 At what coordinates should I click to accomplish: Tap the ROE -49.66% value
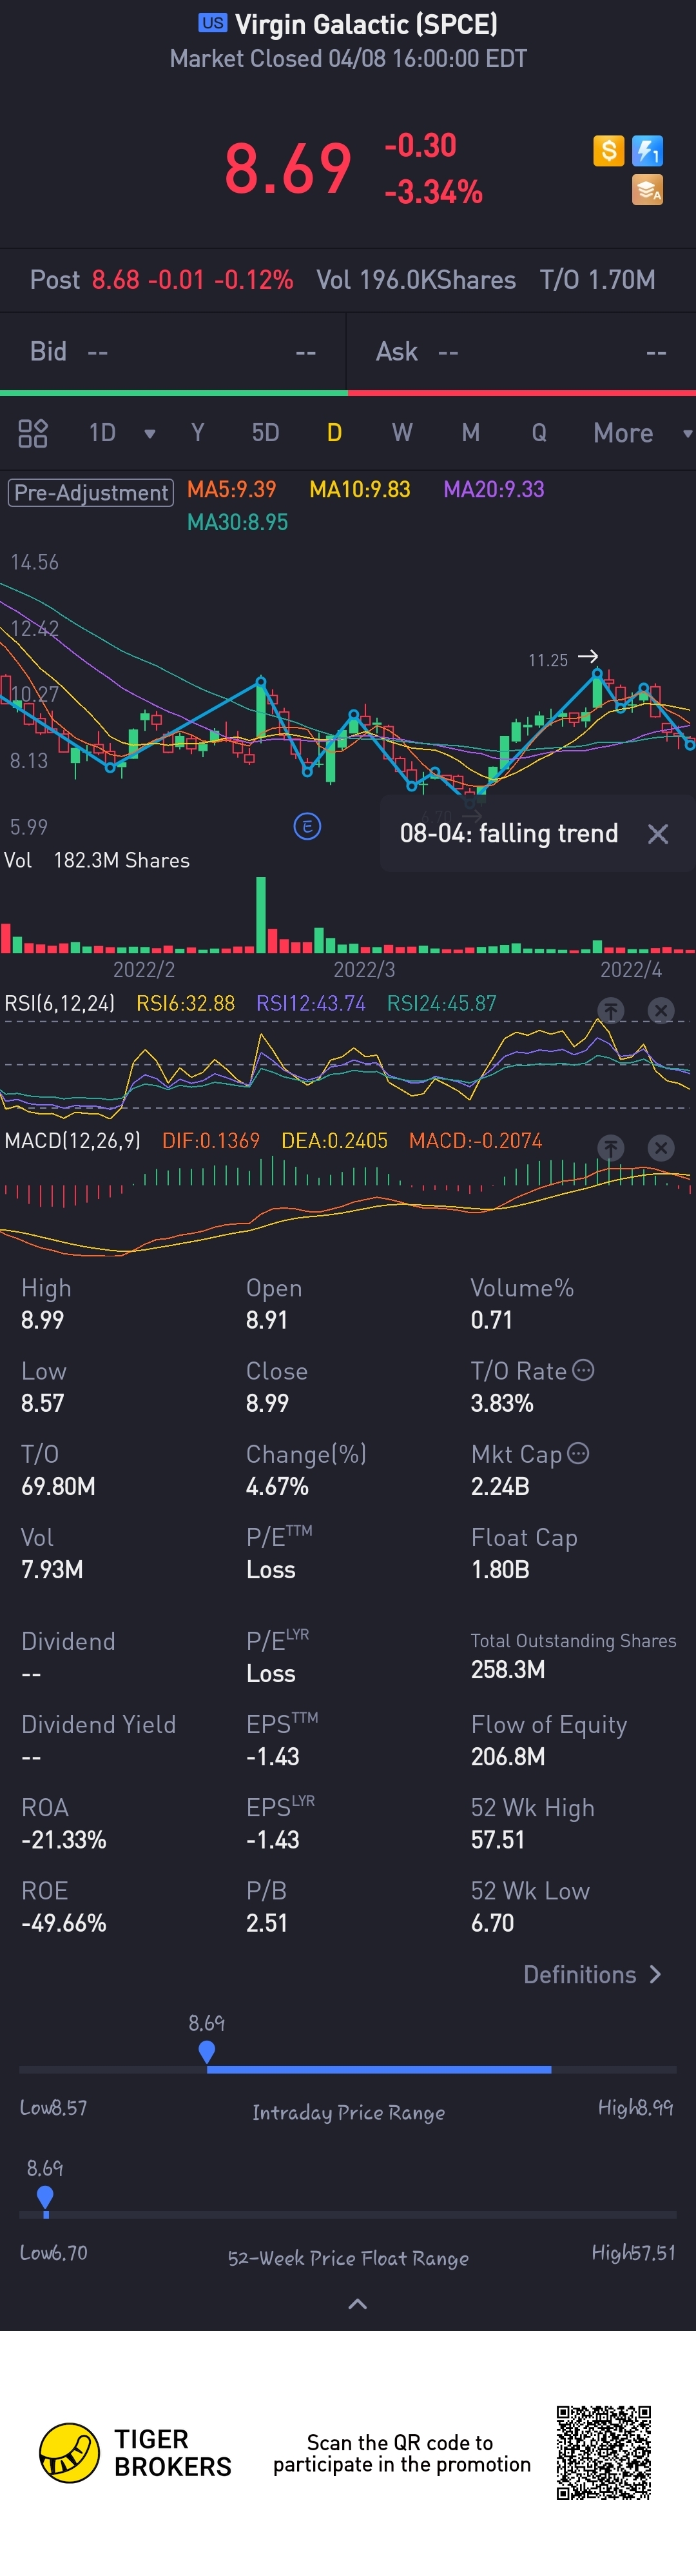tap(64, 1922)
